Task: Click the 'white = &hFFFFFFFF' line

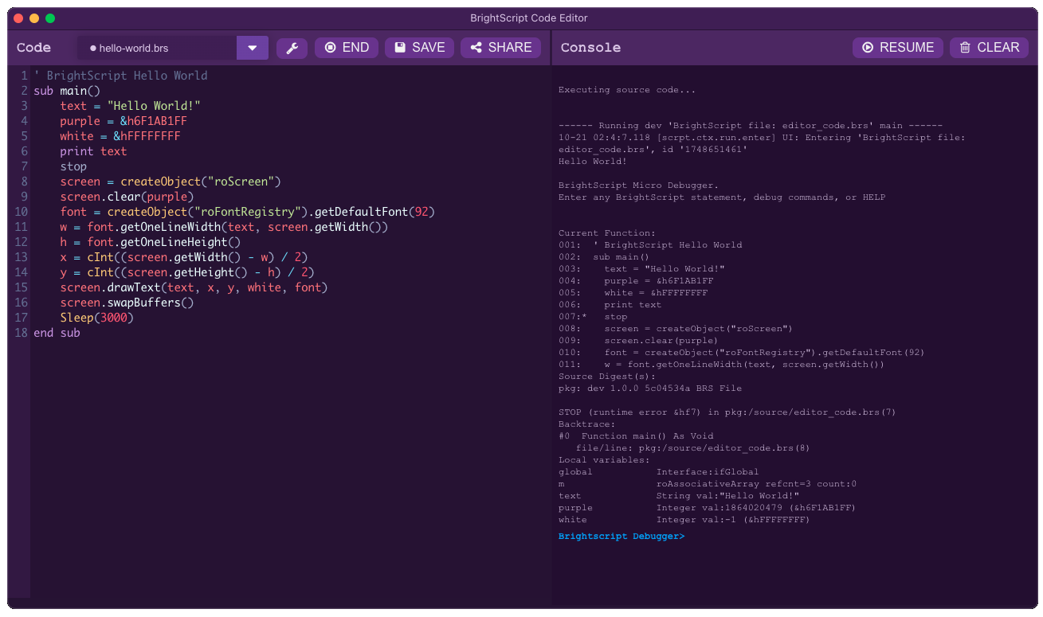Action: 120,136
